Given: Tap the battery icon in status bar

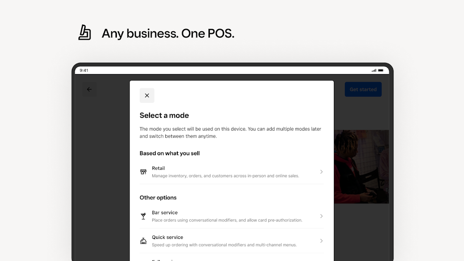Looking at the screenshot, I should [x=381, y=71].
